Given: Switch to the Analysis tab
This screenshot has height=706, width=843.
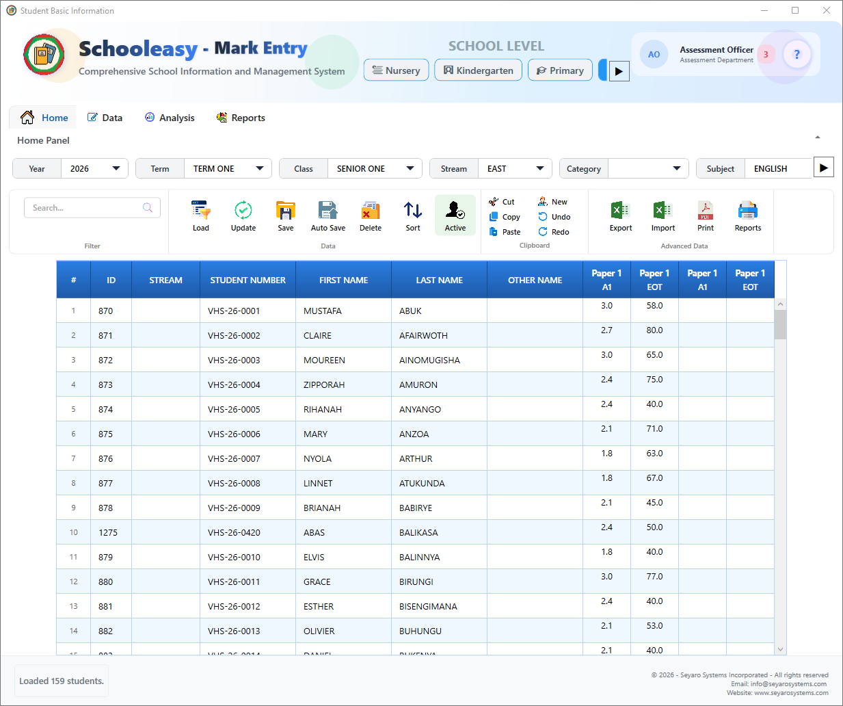Looking at the screenshot, I should point(170,118).
